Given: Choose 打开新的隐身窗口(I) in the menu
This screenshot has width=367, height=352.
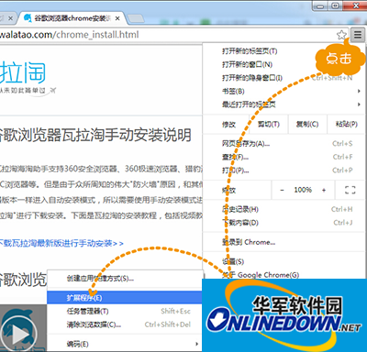Looking at the screenshot, I should (x=284, y=78).
